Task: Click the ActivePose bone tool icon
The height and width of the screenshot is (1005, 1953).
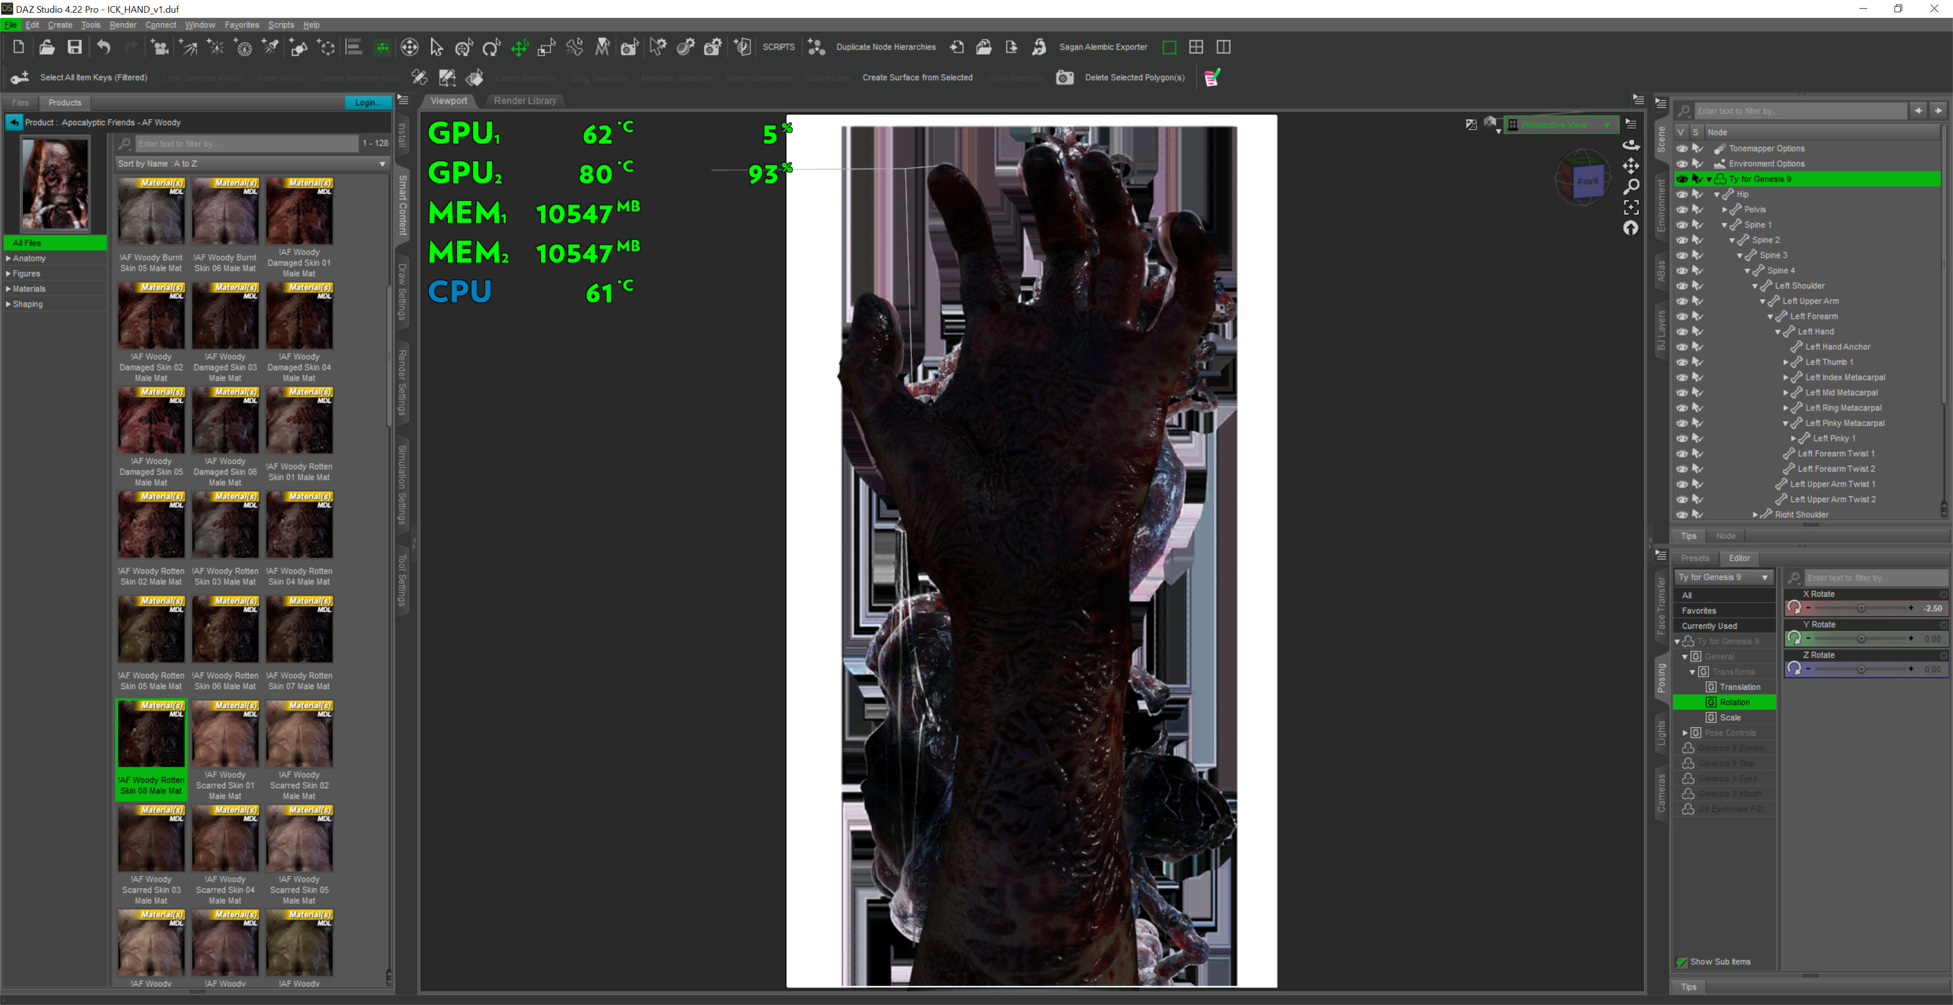Action: click(574, 47)
